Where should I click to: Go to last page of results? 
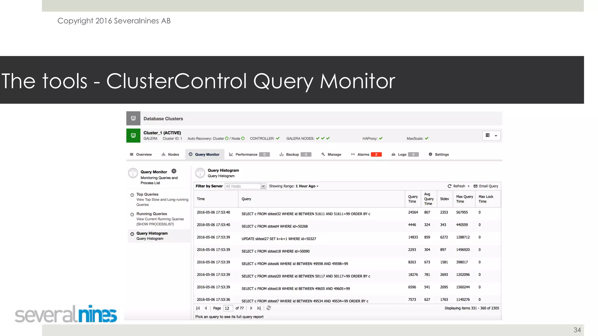(259, 308)
